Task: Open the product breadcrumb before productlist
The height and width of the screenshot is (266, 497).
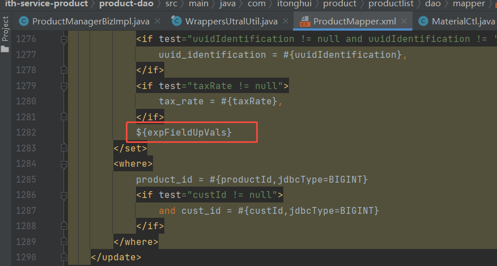Action: (340, 4)
